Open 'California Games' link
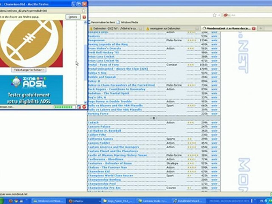Viewport: 272px width, 204px height. (100, 139)
